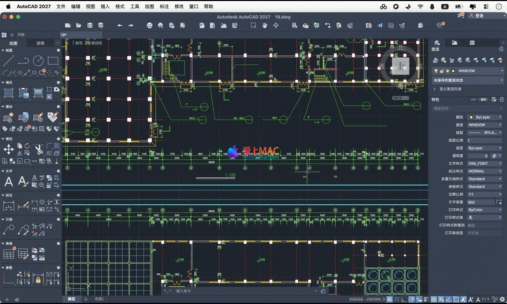The height and width of the screenshot is (304, 507).
Task: Click the Trim scissors tool
Action: tap(39, 150)
